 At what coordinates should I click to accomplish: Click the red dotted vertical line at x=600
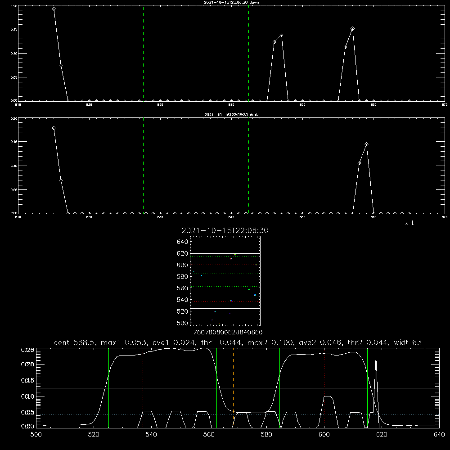coord(324,388)
